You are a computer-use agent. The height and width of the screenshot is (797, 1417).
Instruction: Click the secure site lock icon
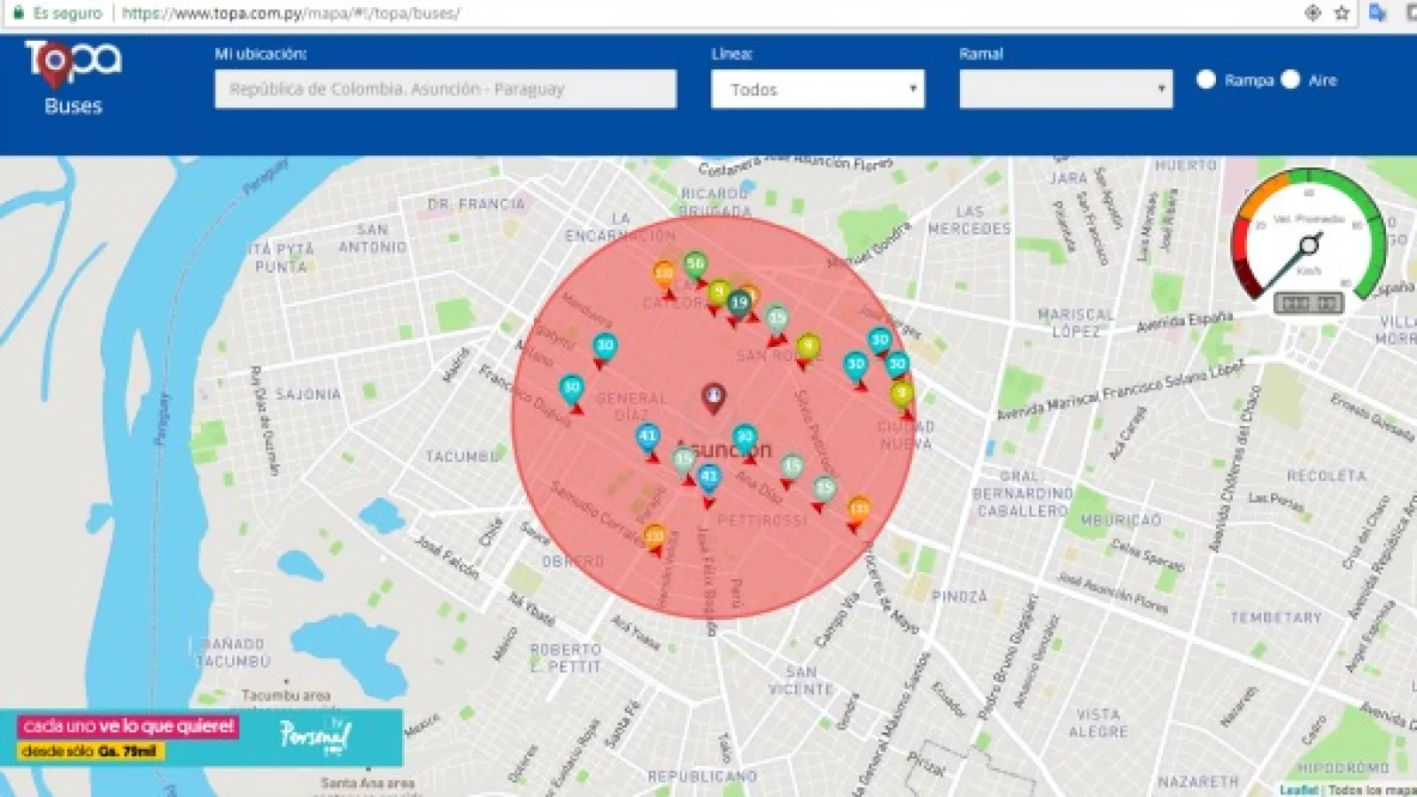coord(18,13)
